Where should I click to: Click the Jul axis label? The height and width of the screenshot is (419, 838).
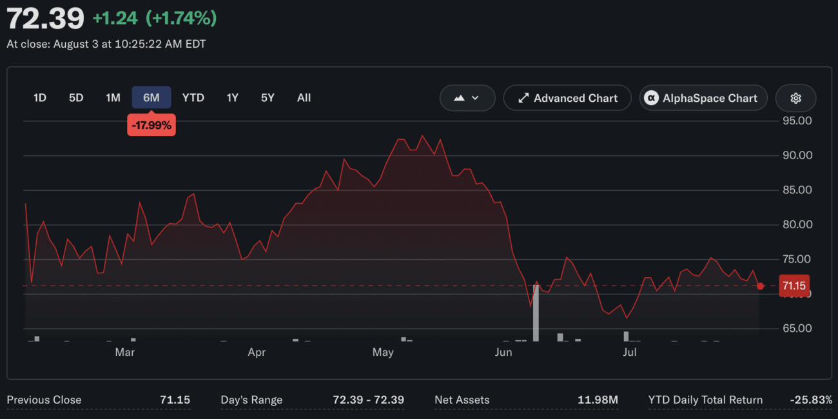pos(630,352)
